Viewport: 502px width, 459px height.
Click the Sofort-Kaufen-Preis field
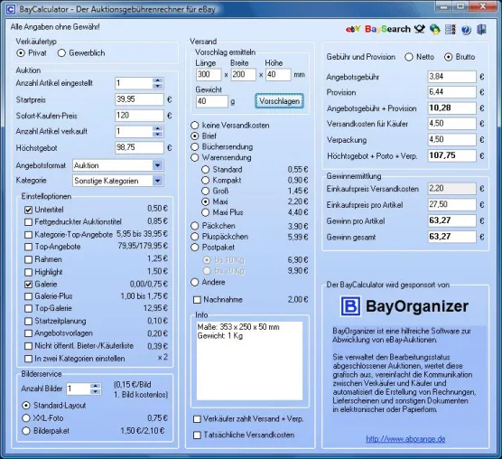(139, 116)
